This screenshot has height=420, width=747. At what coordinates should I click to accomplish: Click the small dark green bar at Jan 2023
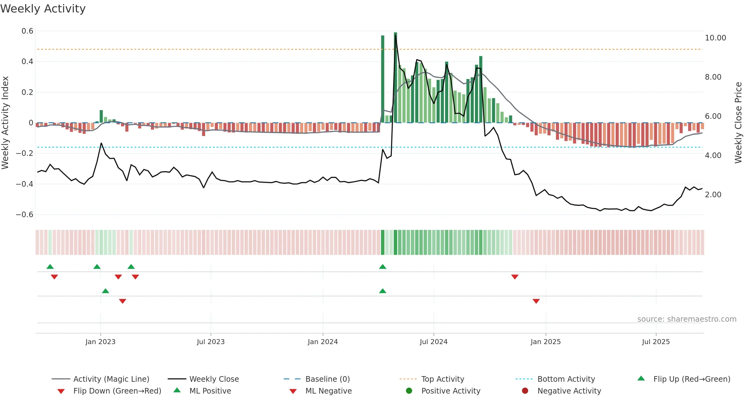tap(101, 116)
